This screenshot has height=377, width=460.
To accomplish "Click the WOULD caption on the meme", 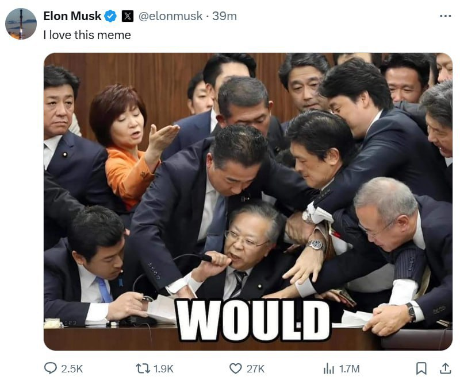I will click(254, 320).
